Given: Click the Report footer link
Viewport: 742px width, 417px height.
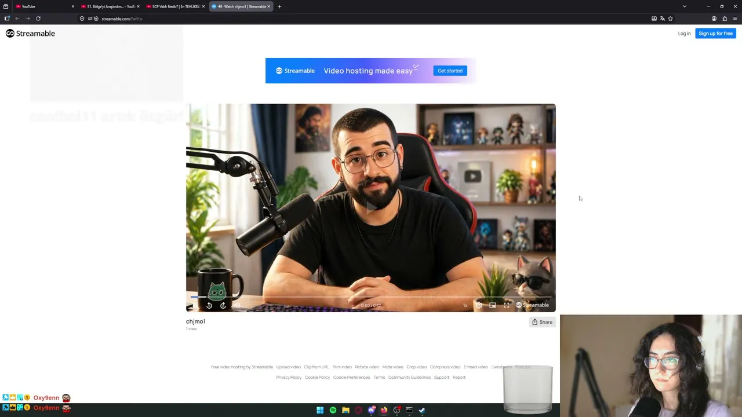Looking at the screenshot, I should [459, 378].
